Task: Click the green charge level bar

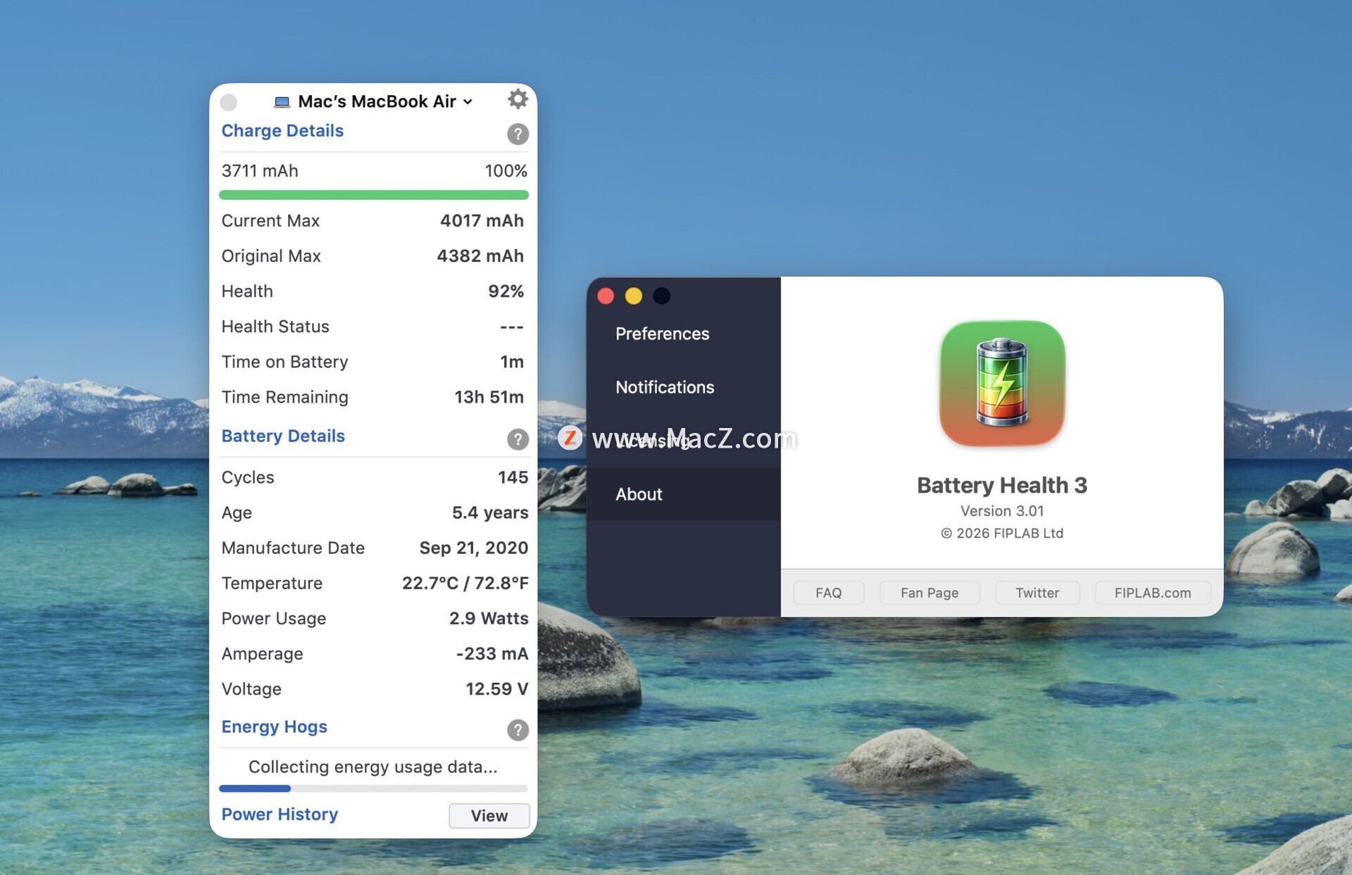Action: coord(373,195)
